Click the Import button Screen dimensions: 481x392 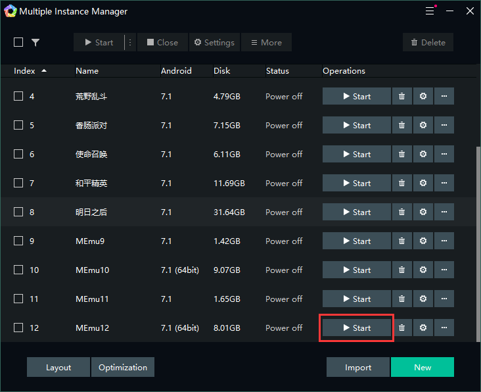(358, 367)
